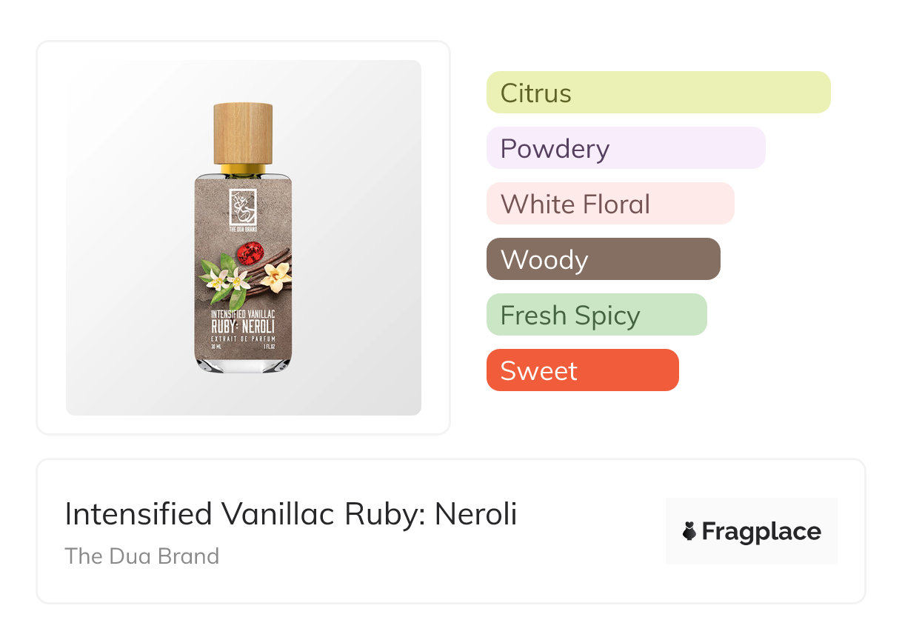Click the yellow vanilla flower on the label
This screenshot has width=902, height=640.
[x=277, y=278]
